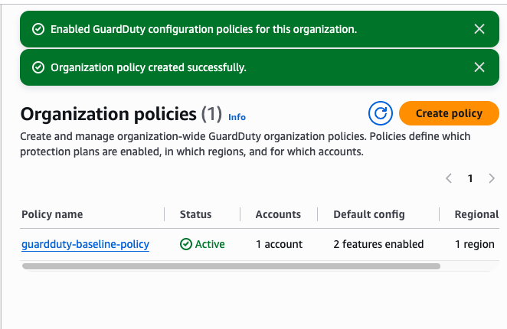This screenshot has height=329, width=507.
Task: Click the refresh policies icon button
Action: (x=380, y=113)
